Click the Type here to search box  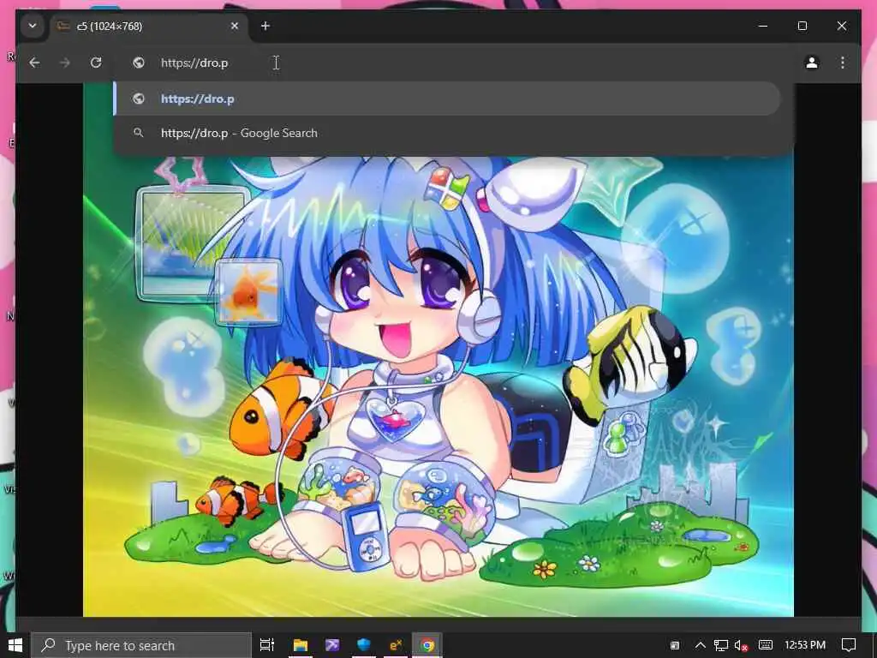141,646
